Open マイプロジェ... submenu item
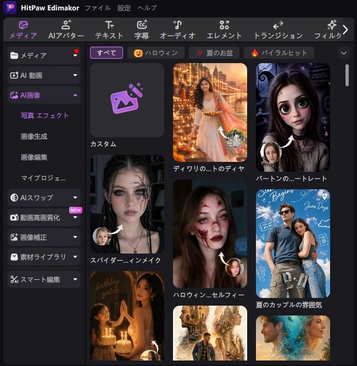The image size is (357, 366). point(43,178)
